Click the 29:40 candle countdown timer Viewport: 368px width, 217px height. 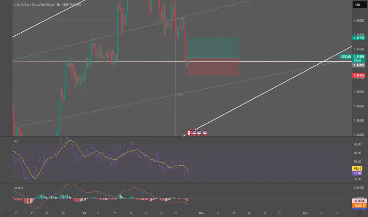point(357,60)
